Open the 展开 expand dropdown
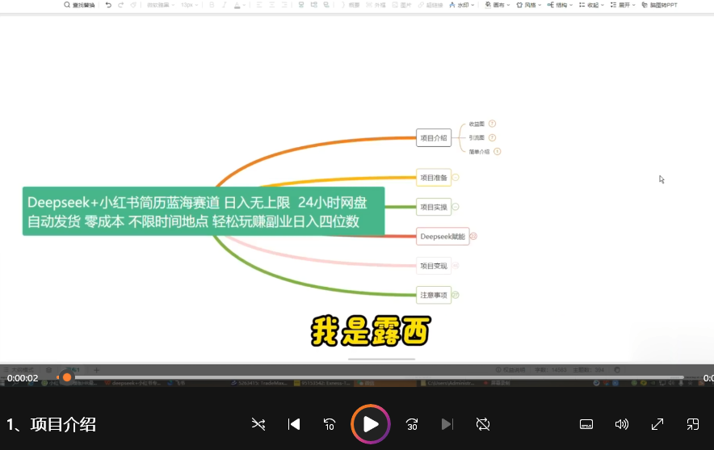The height and width of the screenshot is (450, 714). pyautogui.click(x=623, y=5)
